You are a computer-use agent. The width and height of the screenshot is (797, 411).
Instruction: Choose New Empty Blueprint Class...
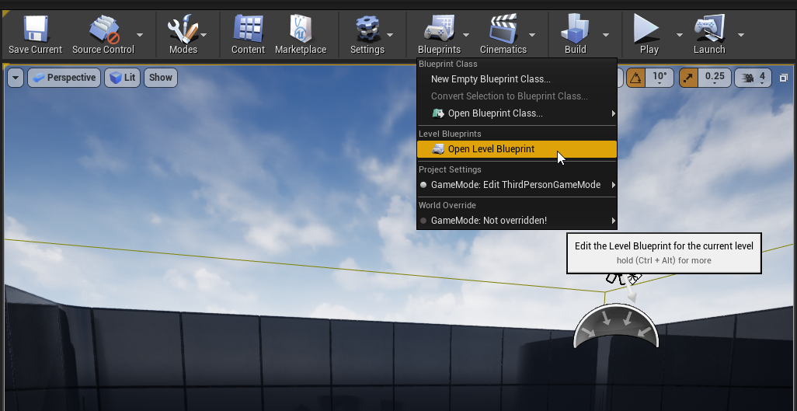coord(517,79)
